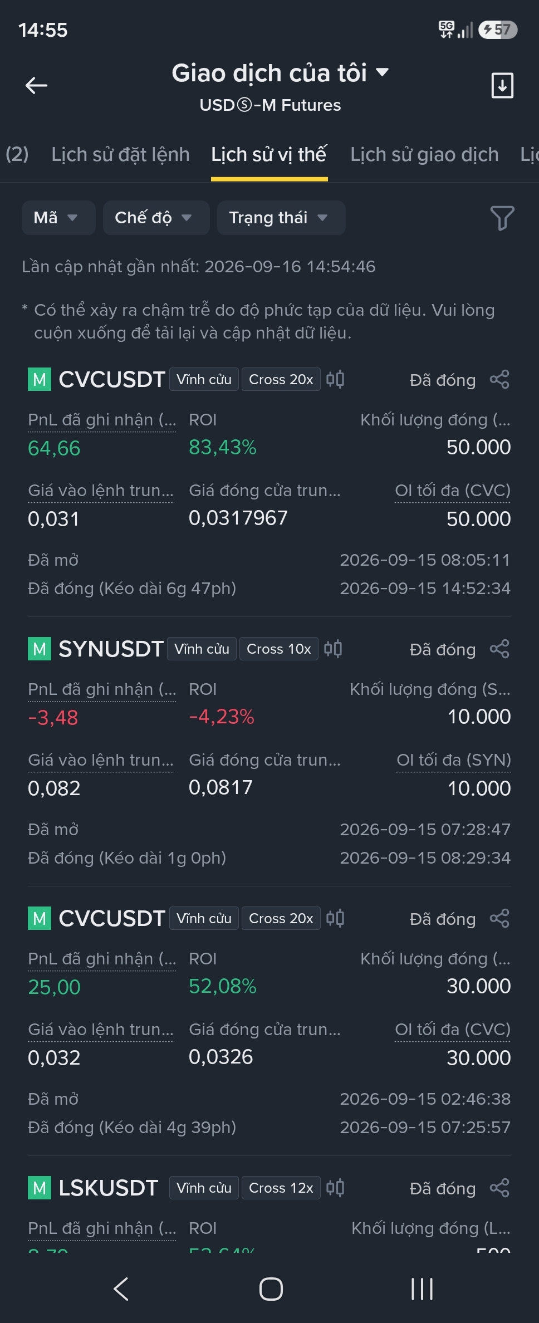The height and width of the screenshot is (1323, 539).
Task: Share the SYNUSDT closed position
Action: pos(499,649)
